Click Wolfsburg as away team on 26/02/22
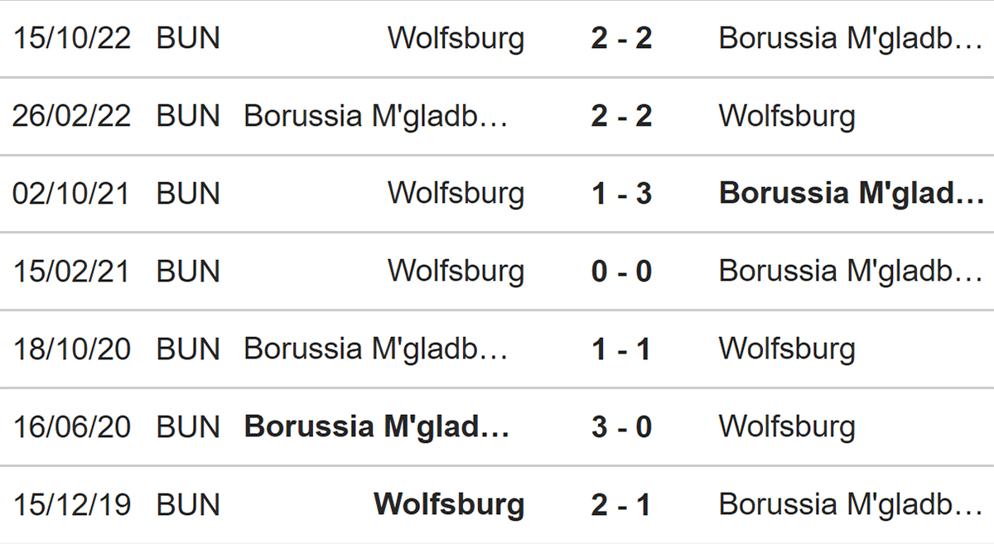This screenshot has width=994, height=544. (x=787, y=116)
